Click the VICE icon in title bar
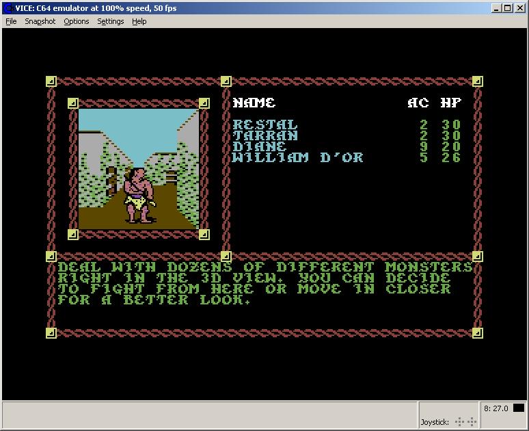 click(x=8, y=8)
